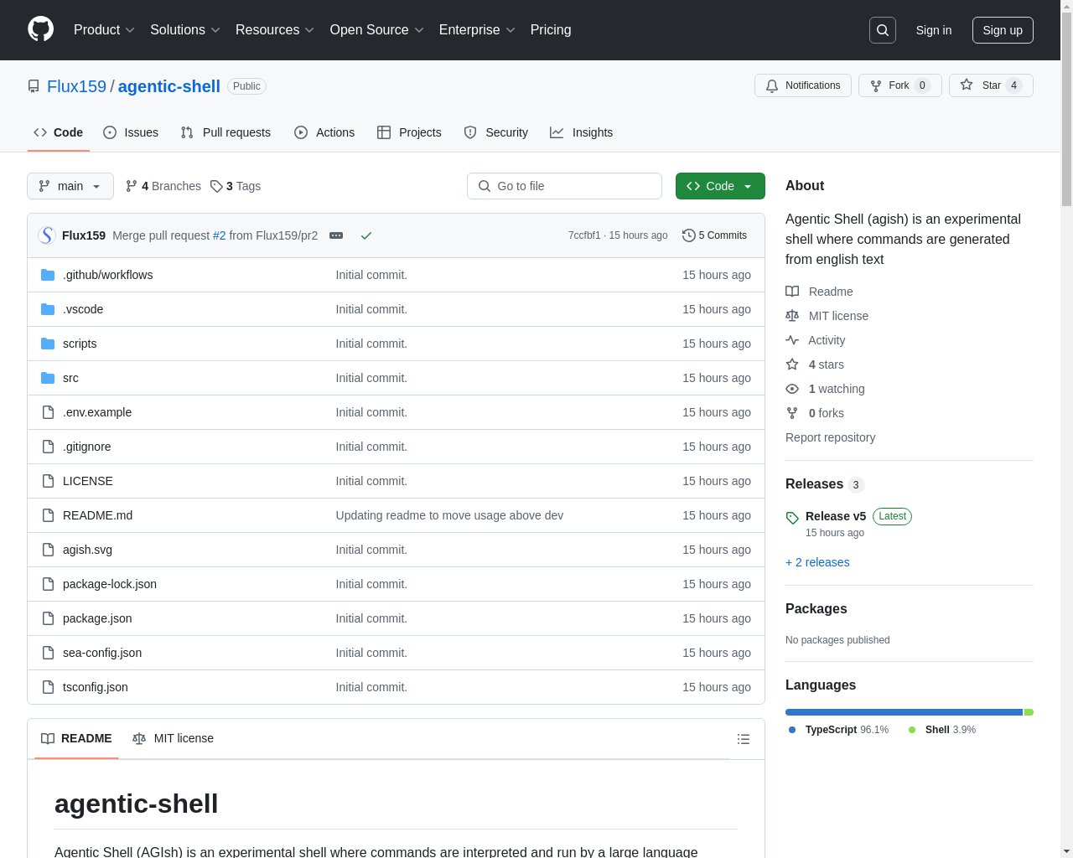This screenshot has height=858, width=1073.
Task: Open sea-config.json file
Action: click(x=102, y=653)
